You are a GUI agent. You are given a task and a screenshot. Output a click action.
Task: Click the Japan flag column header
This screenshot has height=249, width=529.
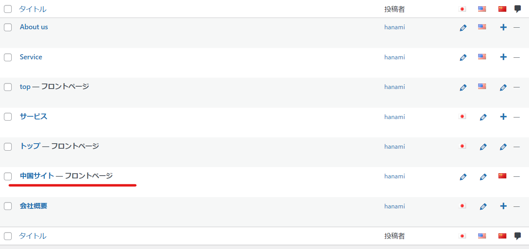tap(462, 9)
